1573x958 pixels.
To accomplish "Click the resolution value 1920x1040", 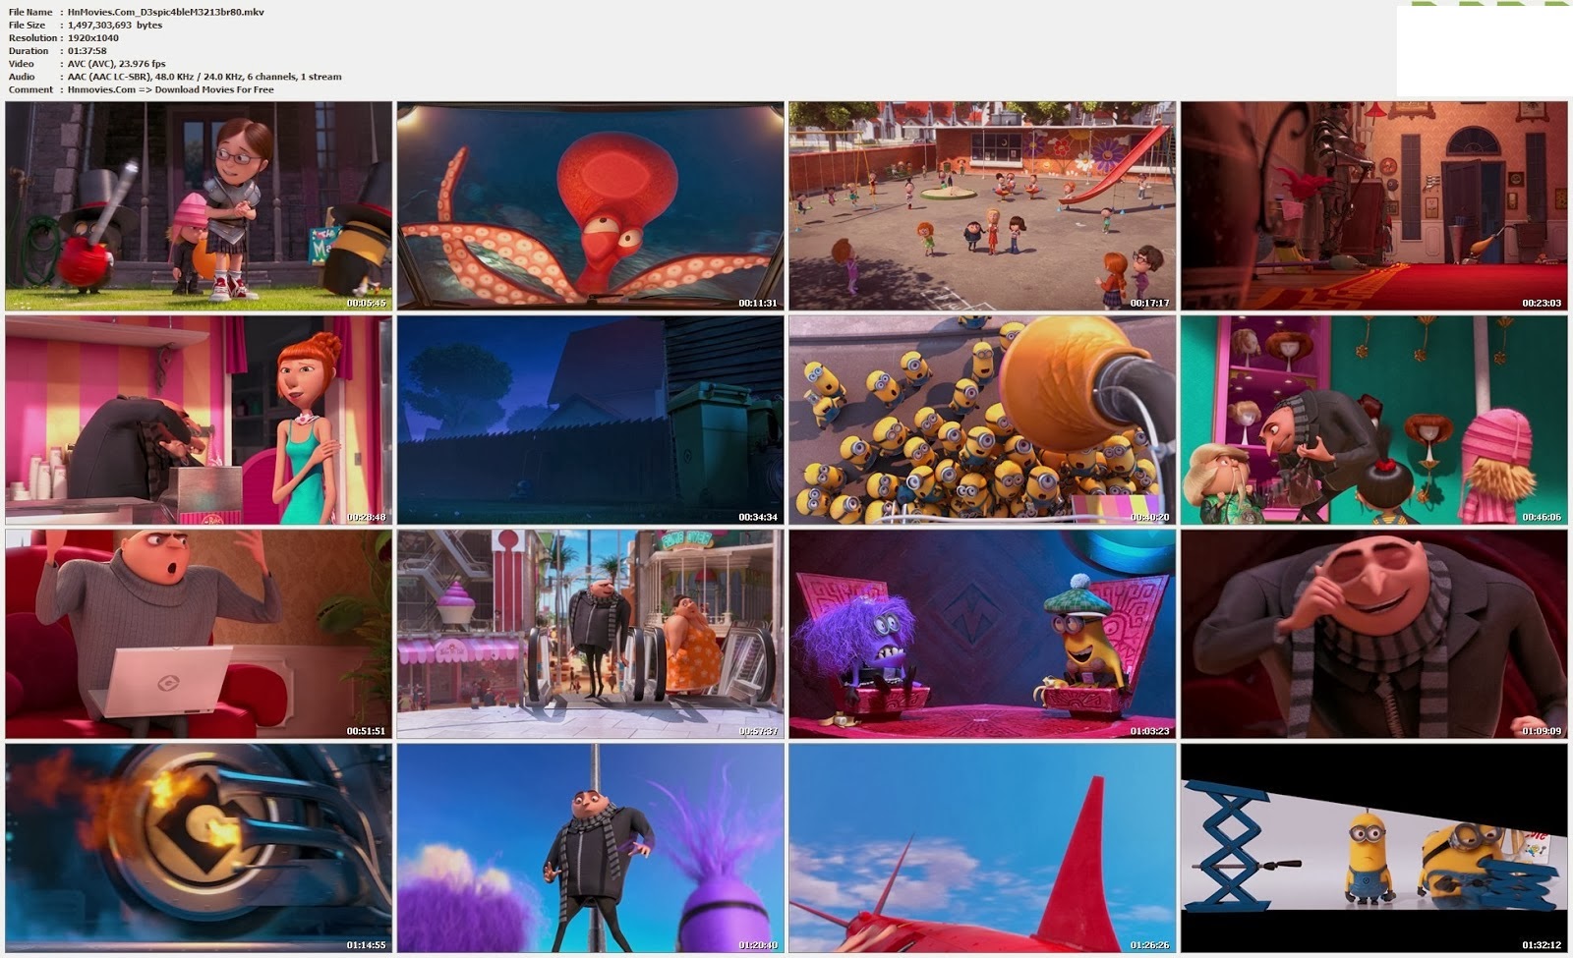I will [94, 37].
